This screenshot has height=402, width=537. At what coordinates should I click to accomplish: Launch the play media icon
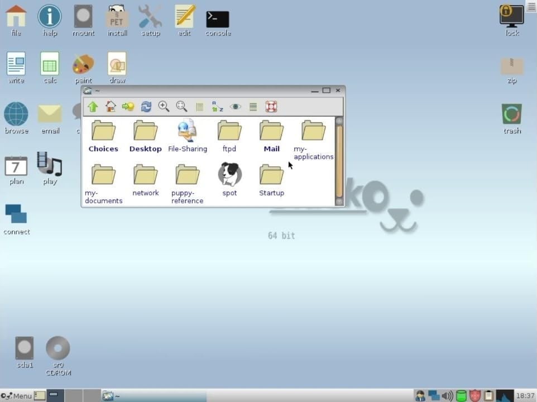[50, 169]
